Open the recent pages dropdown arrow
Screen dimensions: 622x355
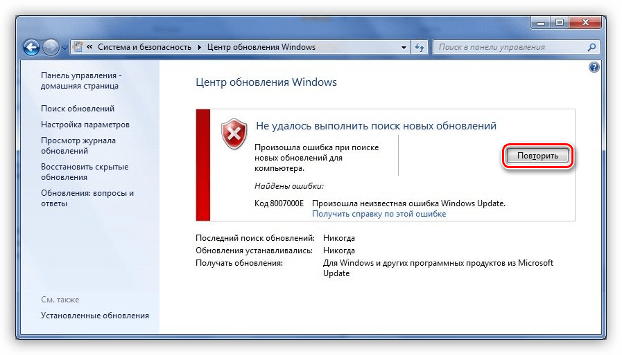tap(64, 48)
